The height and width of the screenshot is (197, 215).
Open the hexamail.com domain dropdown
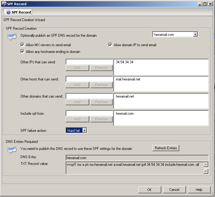(x=195, y=35)
